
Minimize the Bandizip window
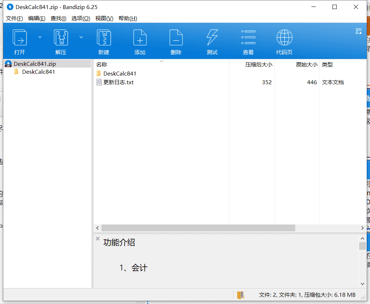click(314, 7)
